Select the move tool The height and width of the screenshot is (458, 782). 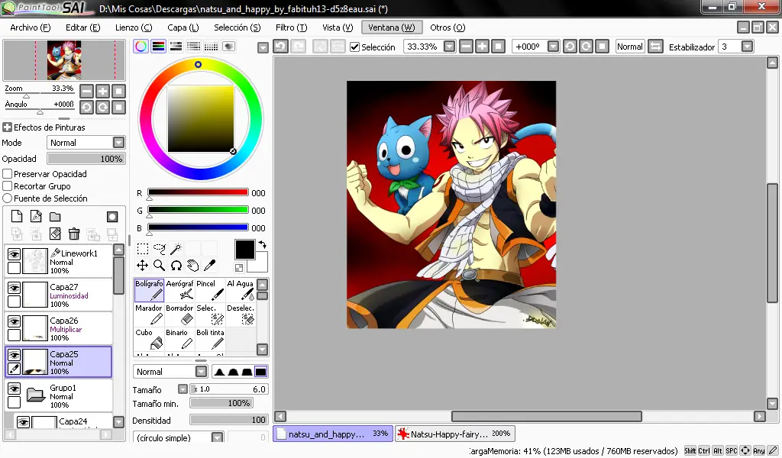point(143,265)
